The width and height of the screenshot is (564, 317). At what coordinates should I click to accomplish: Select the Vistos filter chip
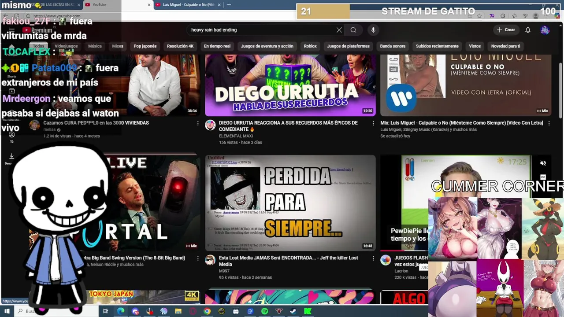475,46
